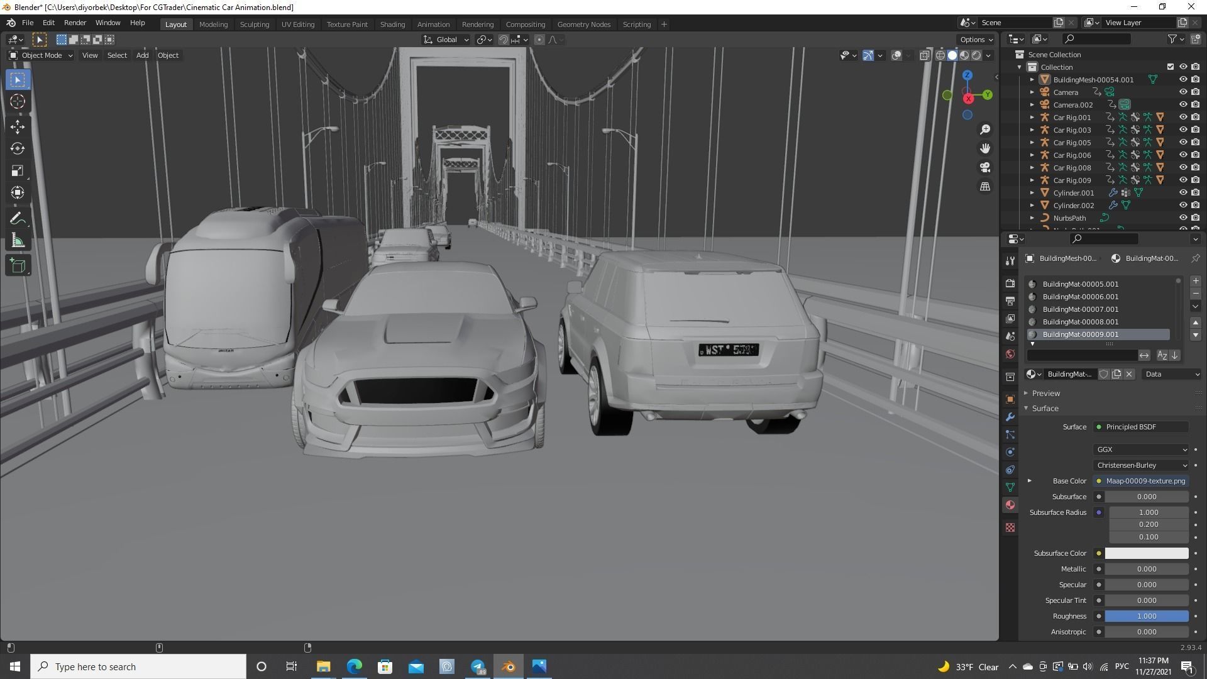The height and width of the screenshot is (679, 1207).
Task: Open the Render menu
Action: tap(75, 23)
